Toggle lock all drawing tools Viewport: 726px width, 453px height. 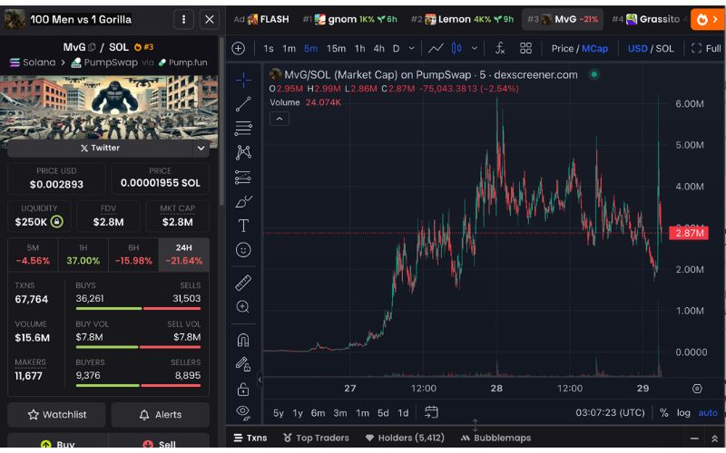point(243,390)
